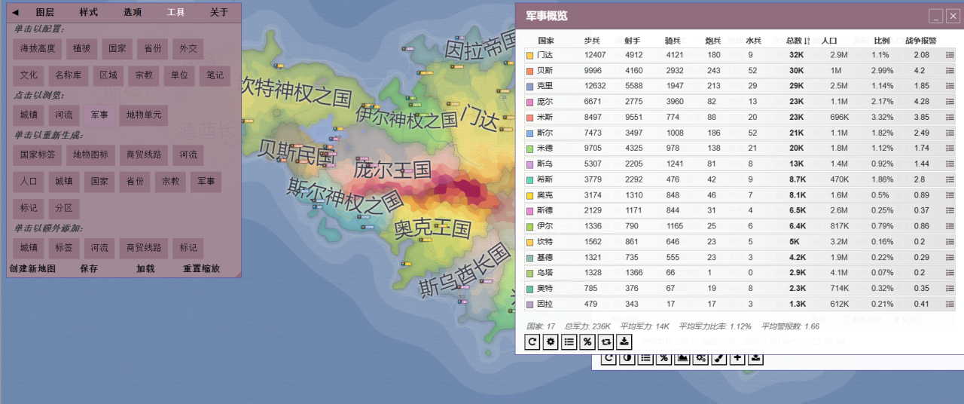
Task: Click brush icon in back window toolbar
Action: [x=719, y=358]
